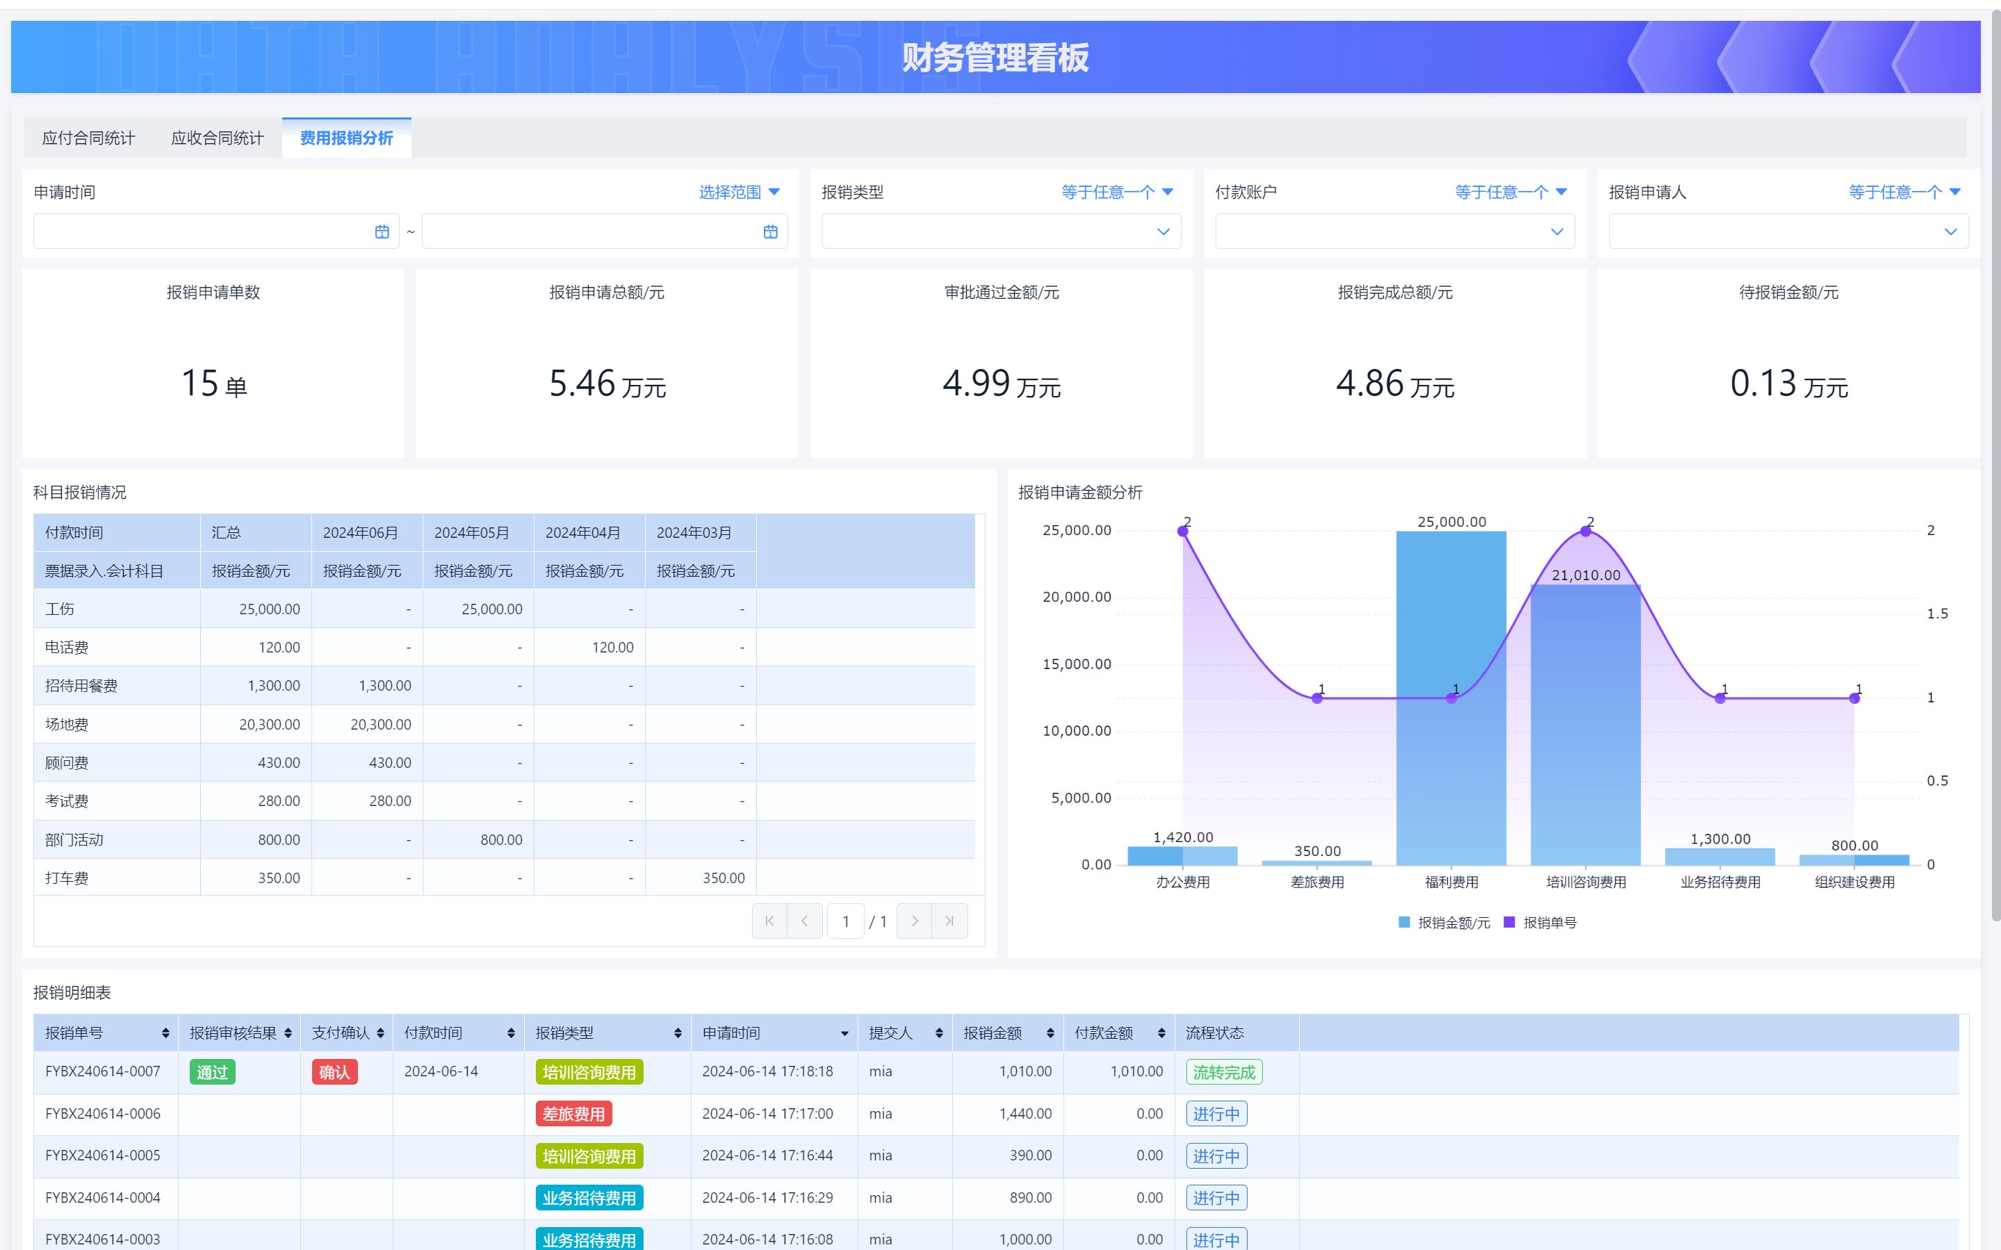Click the 流转完成 status tag

[x=1224, y=1072]
